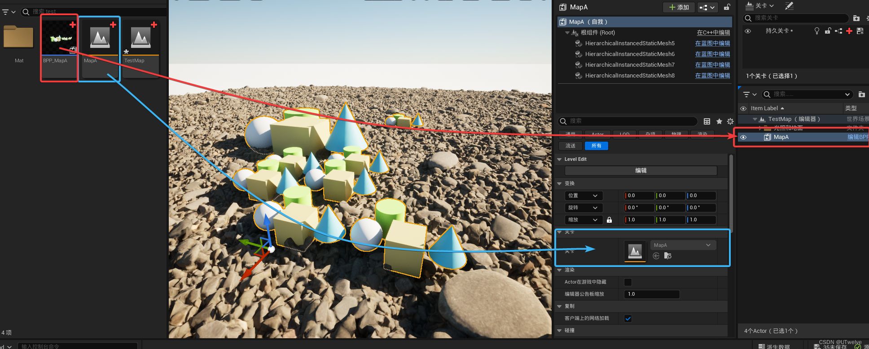869x349 pixels.
Task: Click the favorites star icon in details panel
Action: [x=719, y=121]
